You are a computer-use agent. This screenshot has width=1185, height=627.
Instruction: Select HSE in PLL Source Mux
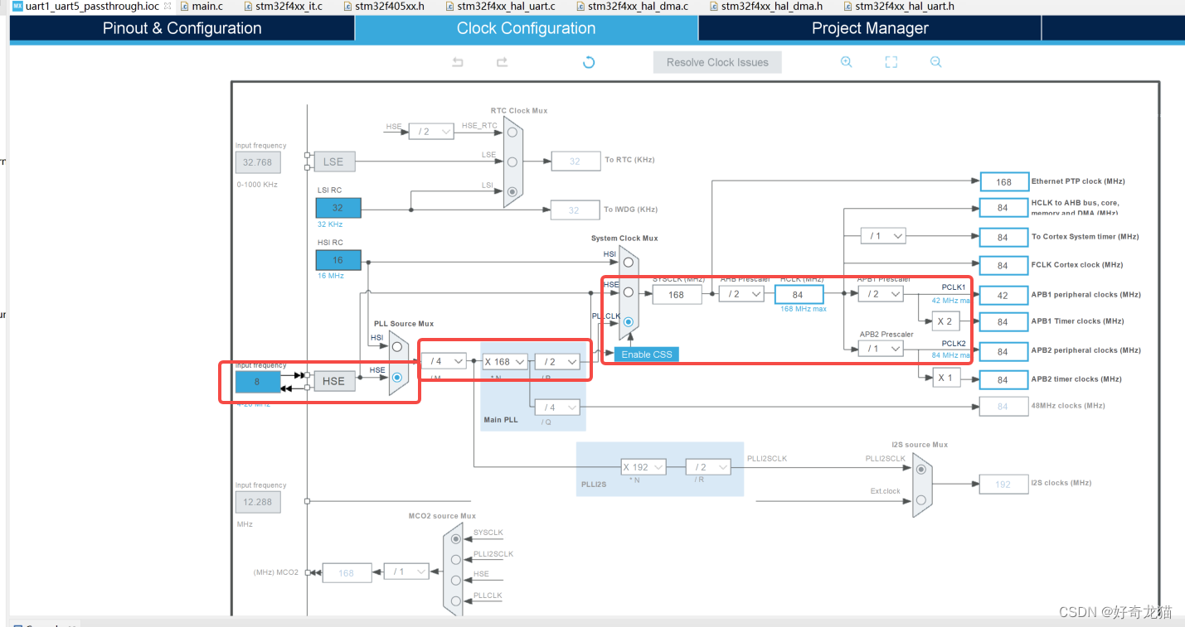point(397,377)
